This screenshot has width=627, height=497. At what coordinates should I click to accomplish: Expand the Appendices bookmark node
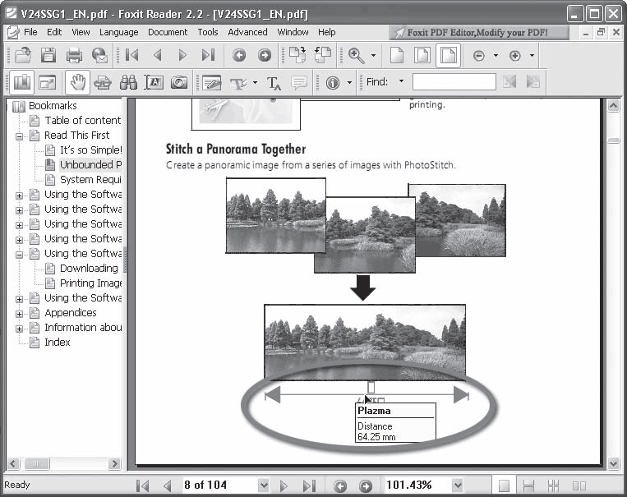(19, 314)
